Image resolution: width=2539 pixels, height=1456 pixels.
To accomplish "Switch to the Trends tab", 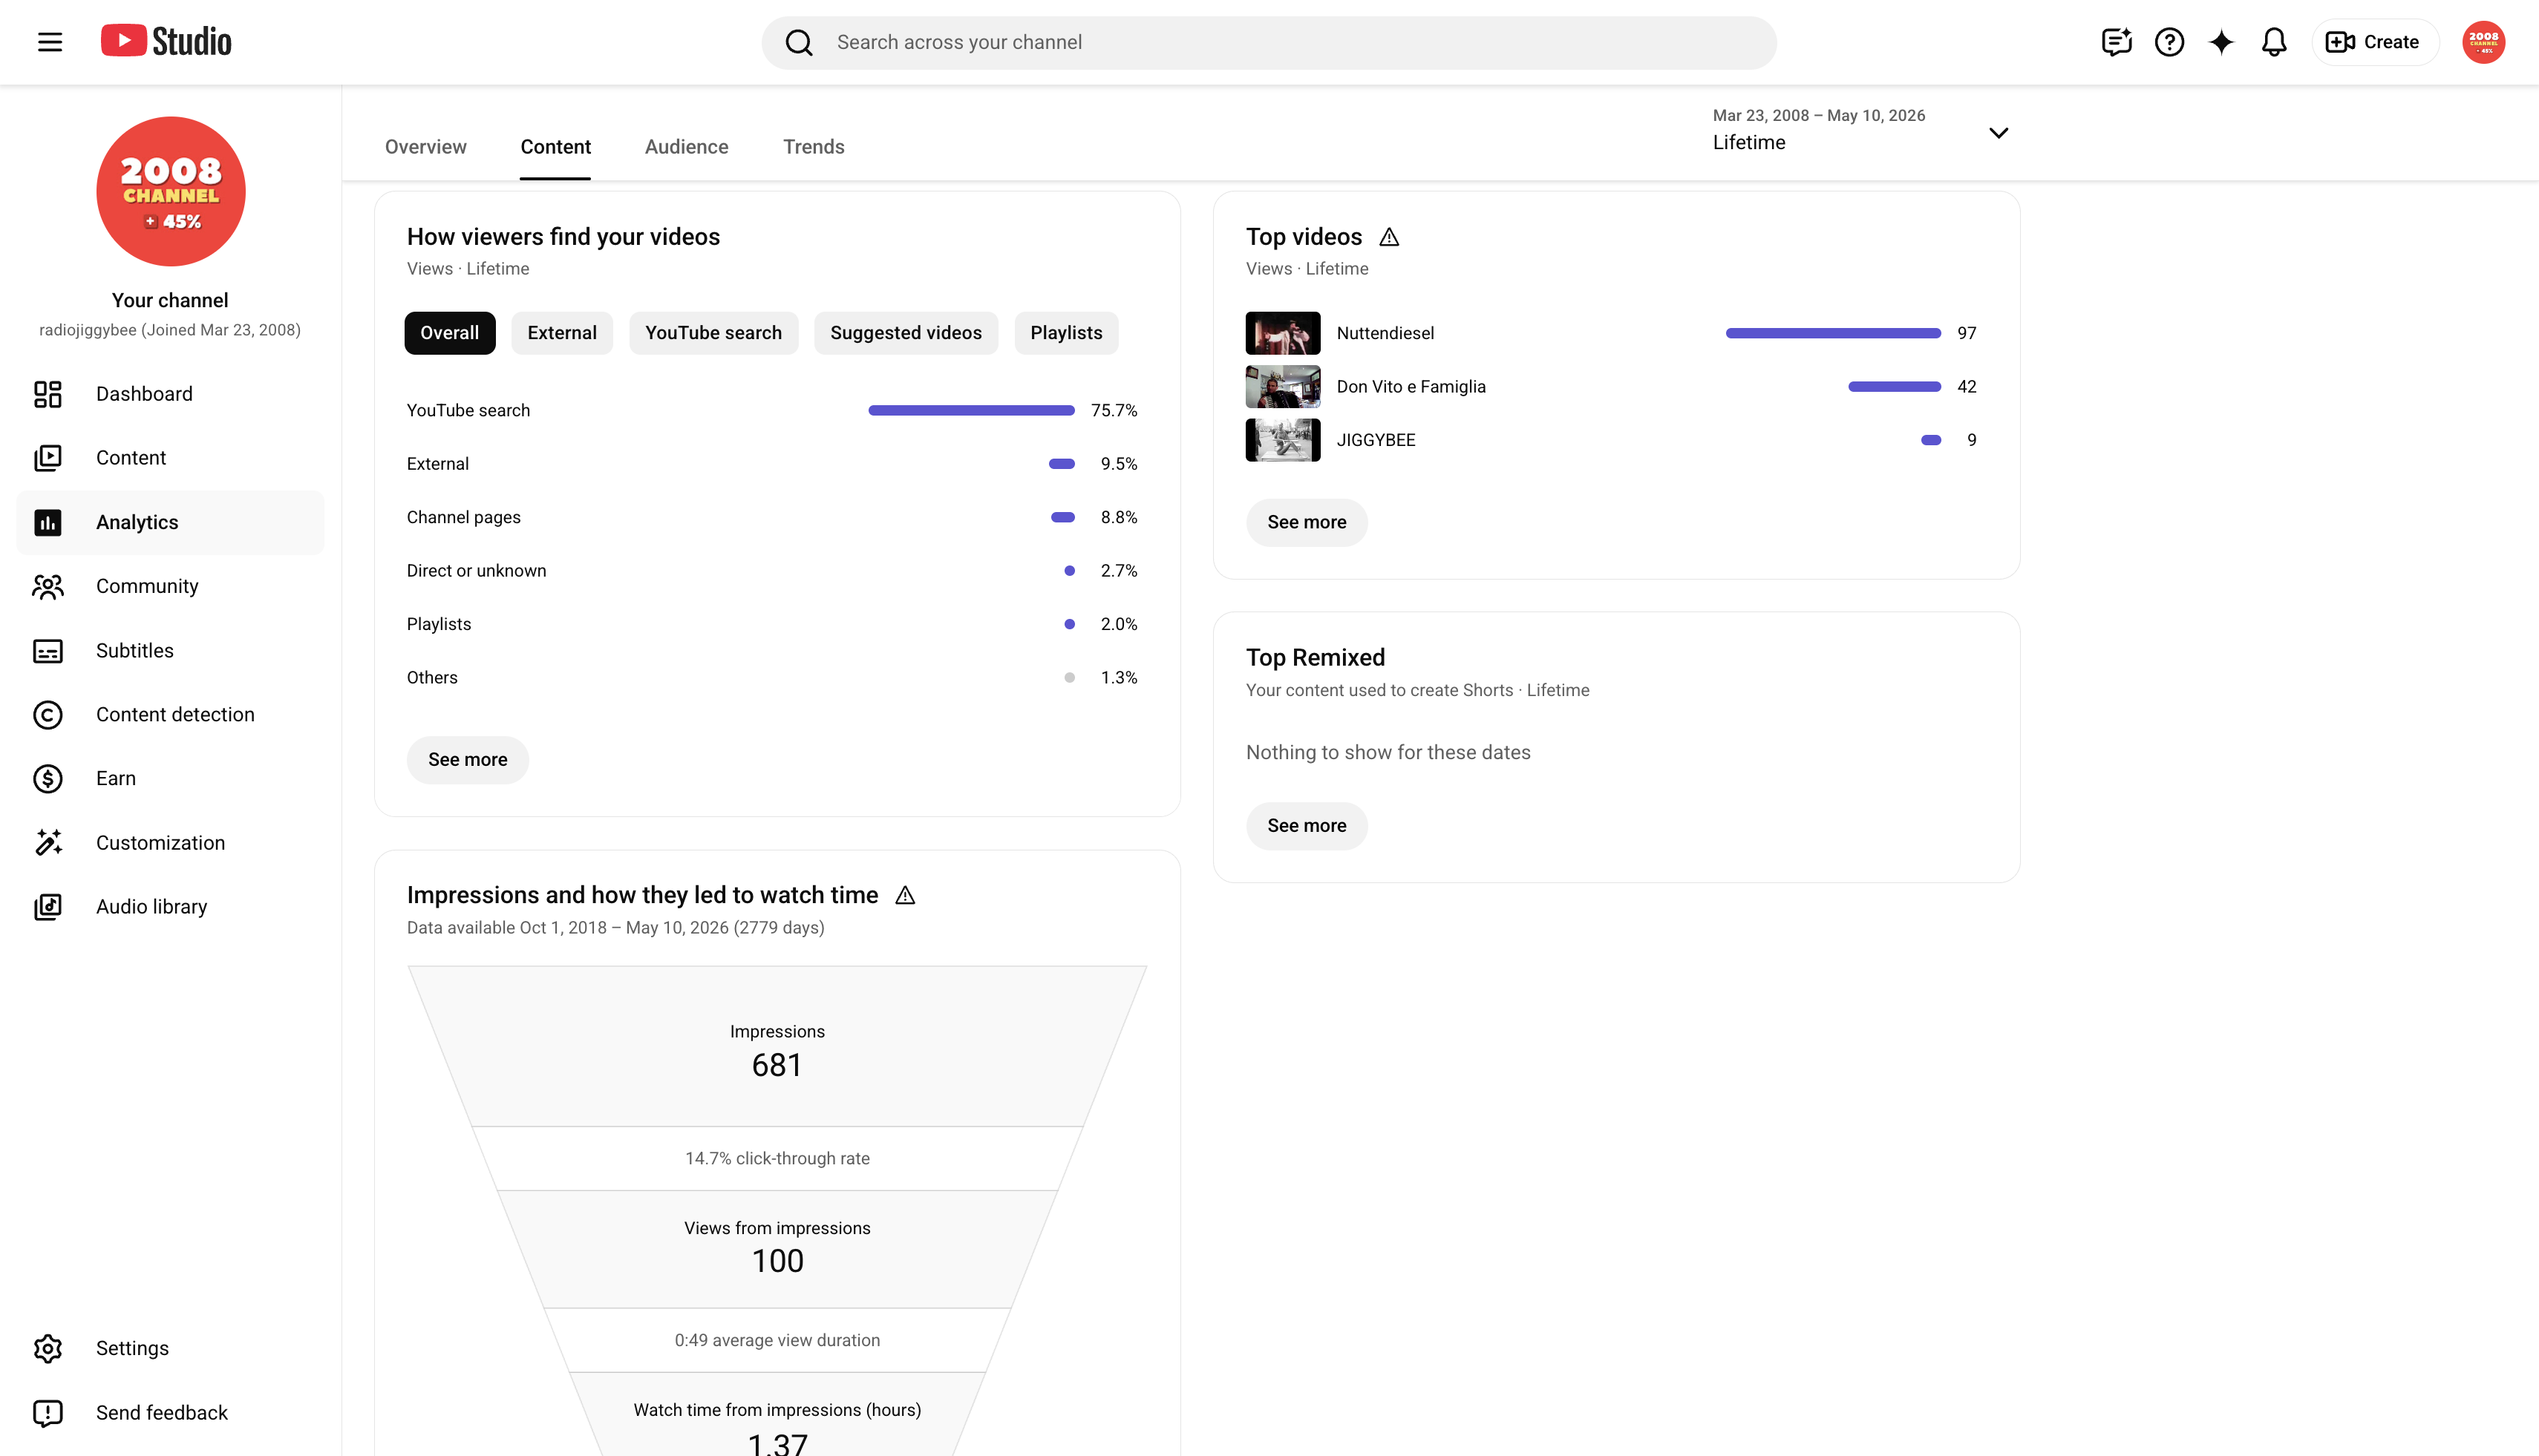I will 814,147.
